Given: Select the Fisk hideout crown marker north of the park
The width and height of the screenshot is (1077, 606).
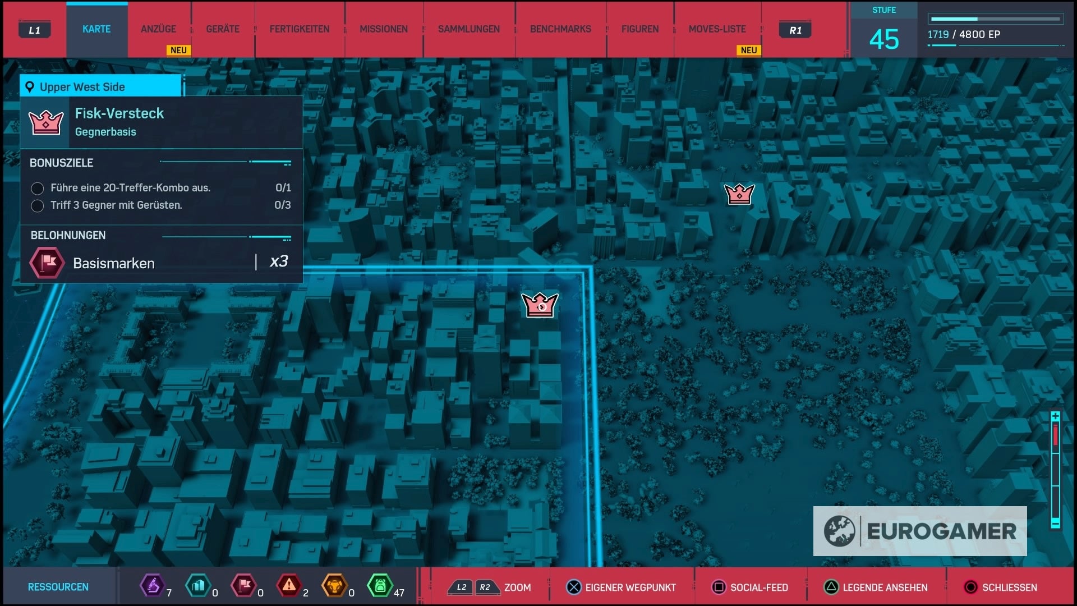Looking at the screenshot, I should (x=739, y=194).
